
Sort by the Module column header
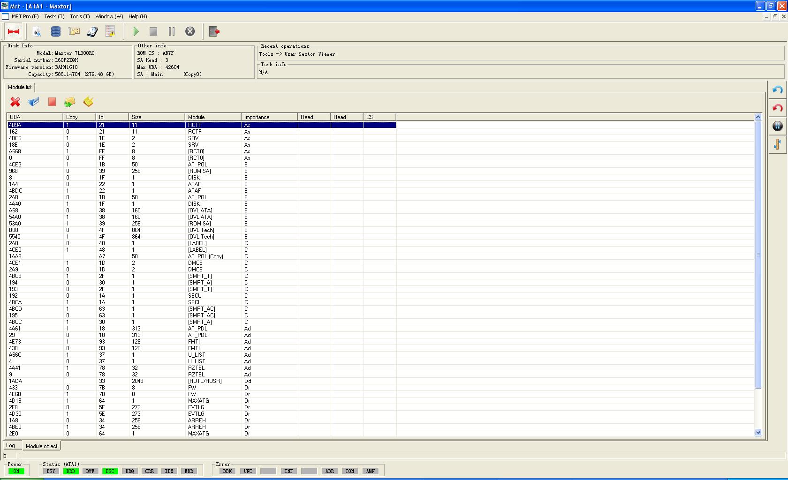click(213, 117)
